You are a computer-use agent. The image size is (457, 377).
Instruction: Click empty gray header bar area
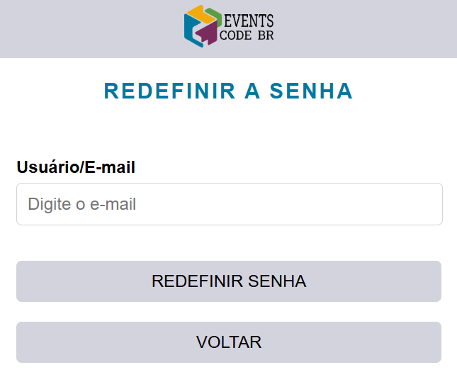pyautogui.click(x=85, y=28)
